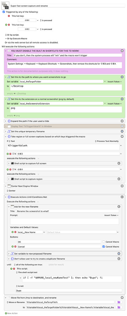Toggle the Triggered by any of the following checkbox

4,12
